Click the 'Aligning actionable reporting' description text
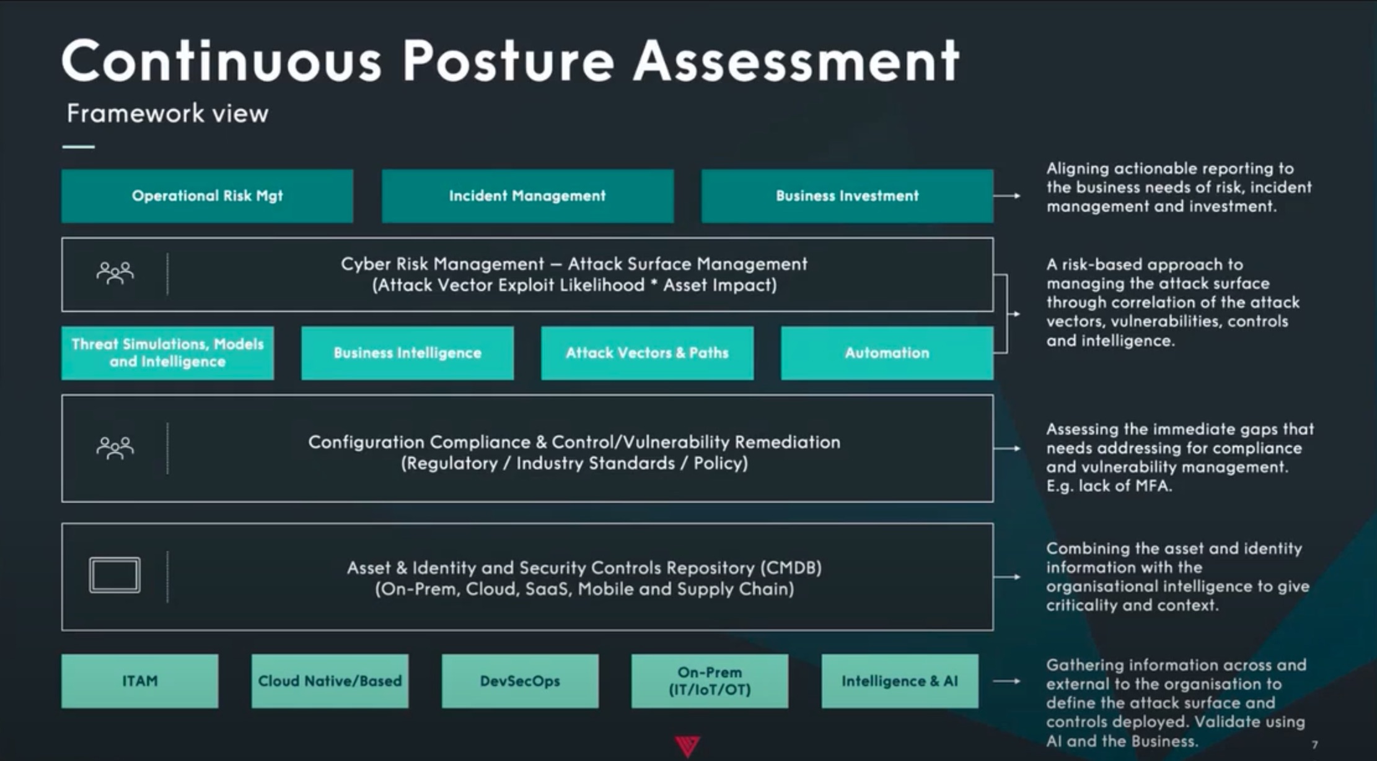 tap(1179, 188)
